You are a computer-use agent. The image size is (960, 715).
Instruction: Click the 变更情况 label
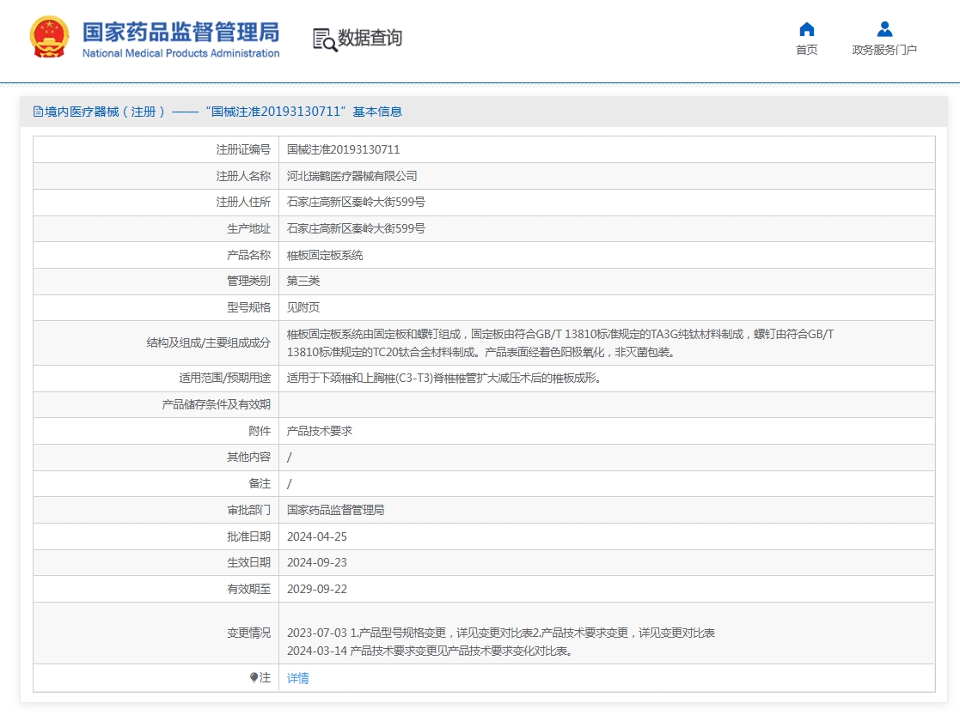tap(248, 633)
